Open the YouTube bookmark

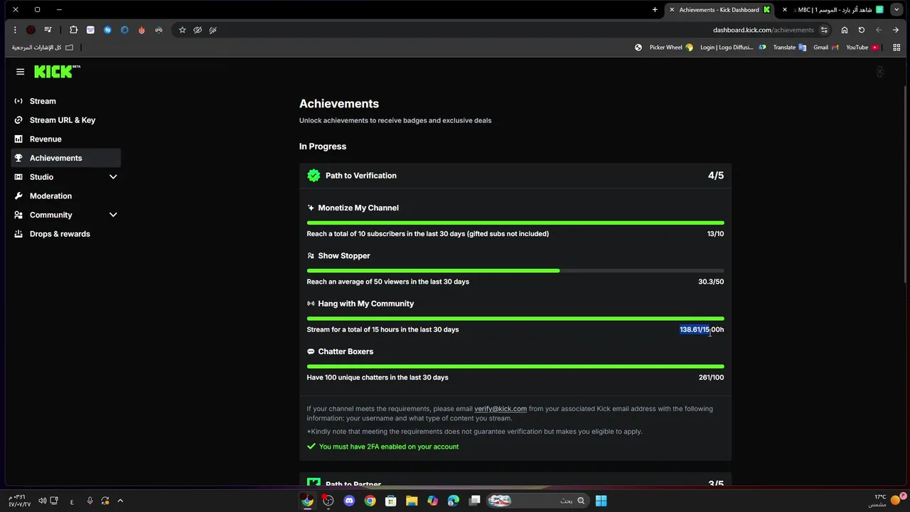pos(862,48)
